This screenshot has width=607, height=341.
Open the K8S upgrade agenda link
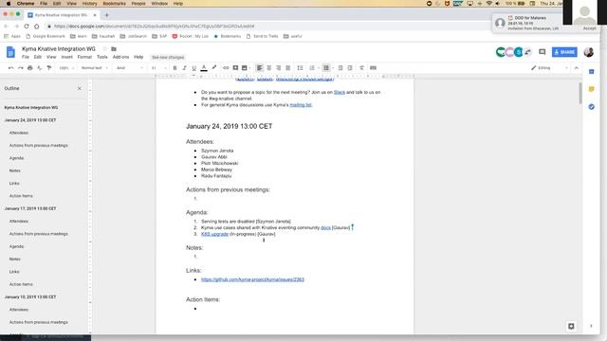coord(215,234)
